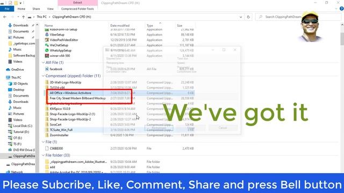Select the VideoPadVideoEditor application icon
344x193 pixels.
pyautogui.click(x=47, y=40)
